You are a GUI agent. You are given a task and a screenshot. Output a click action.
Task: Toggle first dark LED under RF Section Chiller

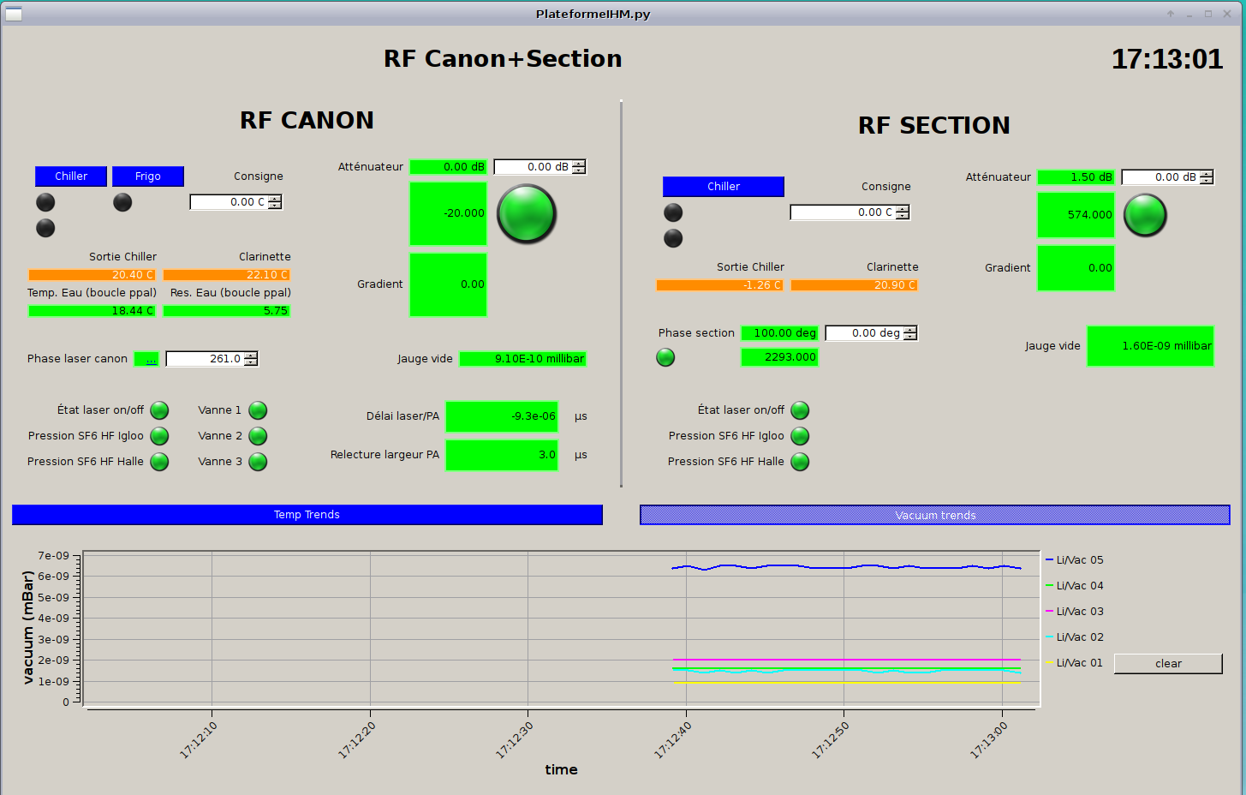pos(673,212)
